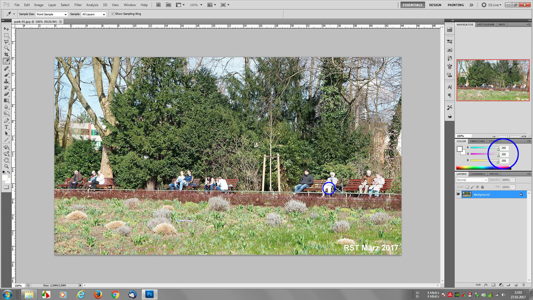533x300 pixels.
Task: Open the Sample Size dropdown
Action: [x=52, y=14]
